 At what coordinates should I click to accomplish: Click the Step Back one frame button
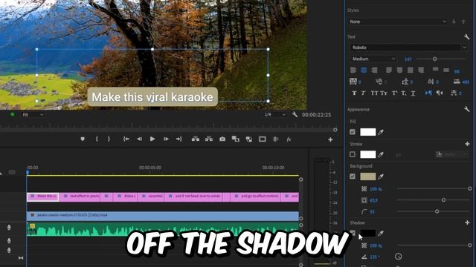tap(139, 139)
